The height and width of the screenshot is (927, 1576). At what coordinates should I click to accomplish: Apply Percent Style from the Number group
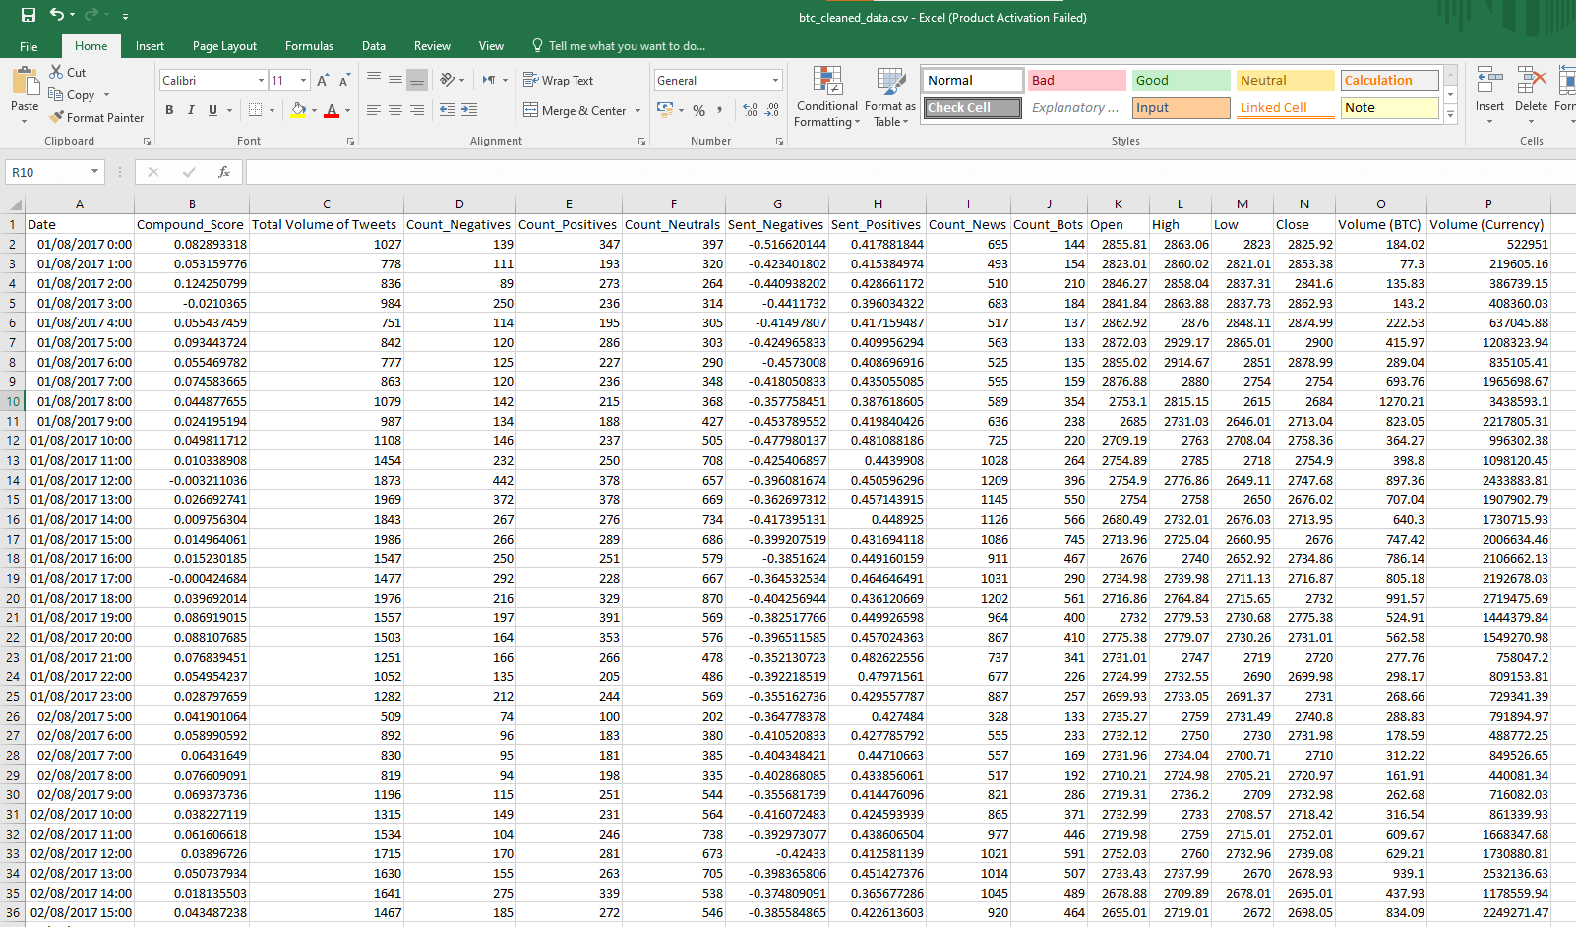click(698, 111)
